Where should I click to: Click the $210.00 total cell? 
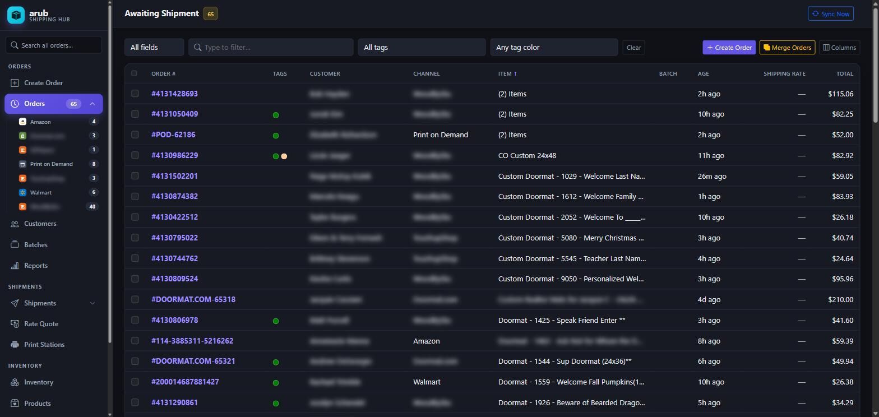point(840,299)
